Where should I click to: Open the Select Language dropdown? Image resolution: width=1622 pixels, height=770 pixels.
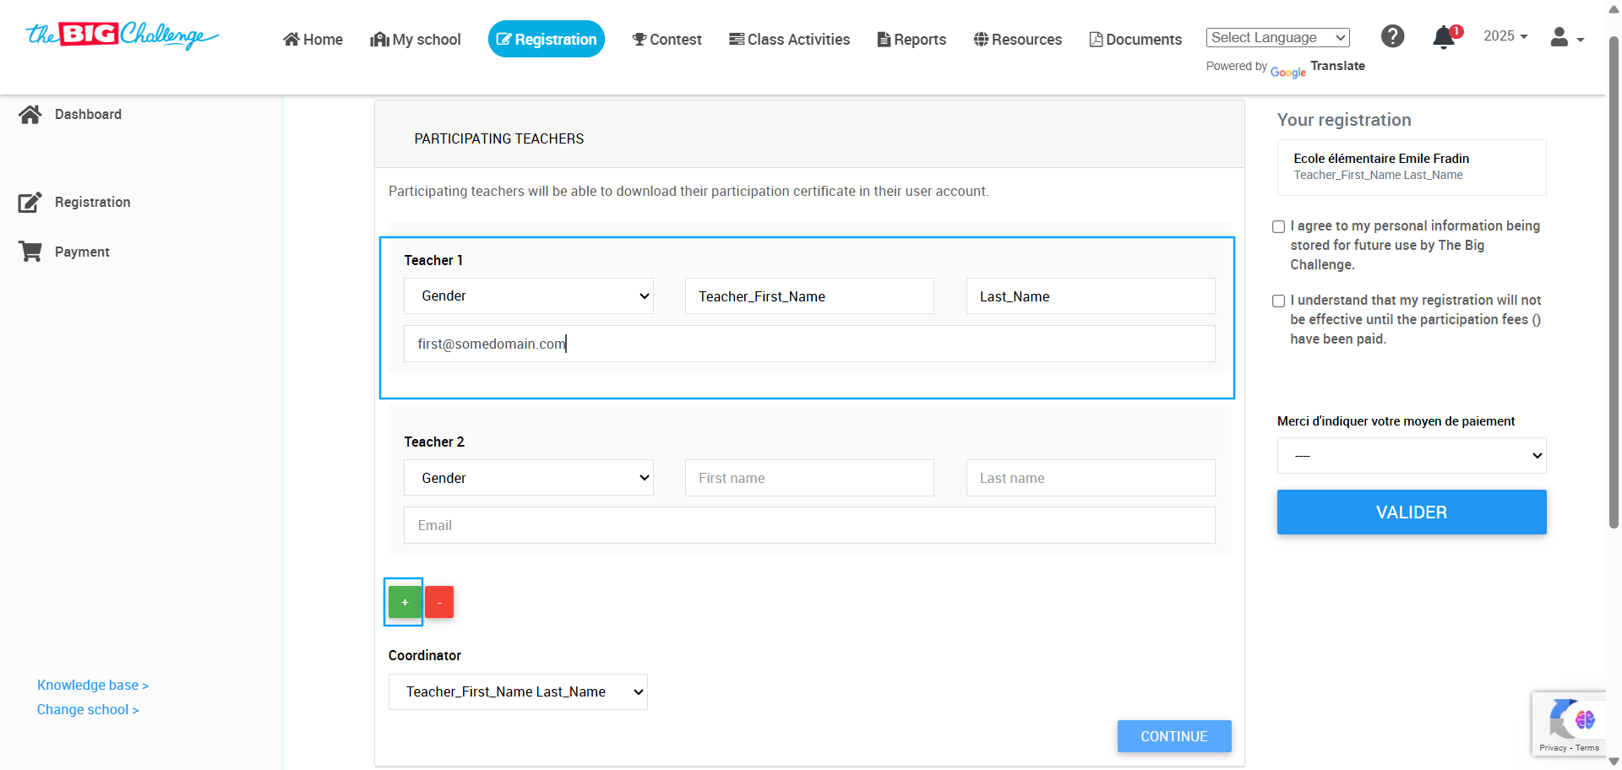point(1277,38)
